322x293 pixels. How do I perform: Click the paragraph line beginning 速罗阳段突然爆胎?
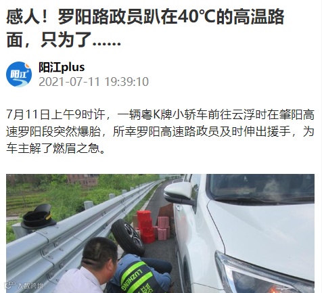point(160,131)
